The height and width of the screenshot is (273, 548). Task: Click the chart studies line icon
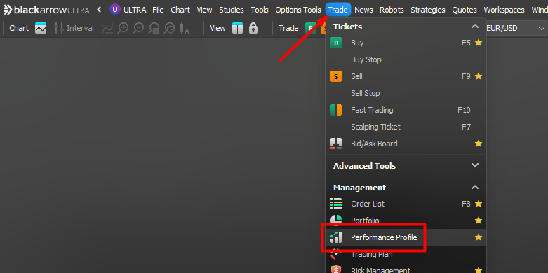107,29
